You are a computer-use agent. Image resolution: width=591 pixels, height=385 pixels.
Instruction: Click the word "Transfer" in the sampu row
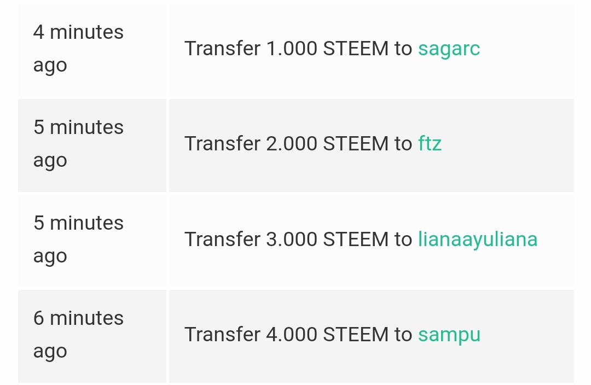tap(222, 335)
